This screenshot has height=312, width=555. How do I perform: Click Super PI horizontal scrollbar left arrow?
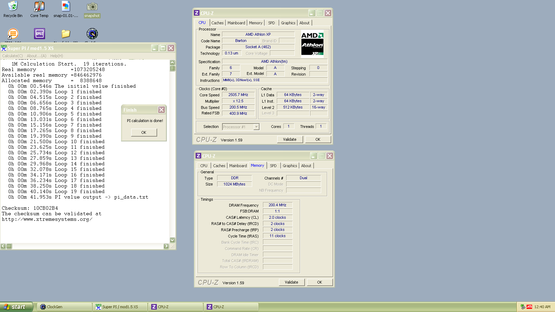(3, 246)
